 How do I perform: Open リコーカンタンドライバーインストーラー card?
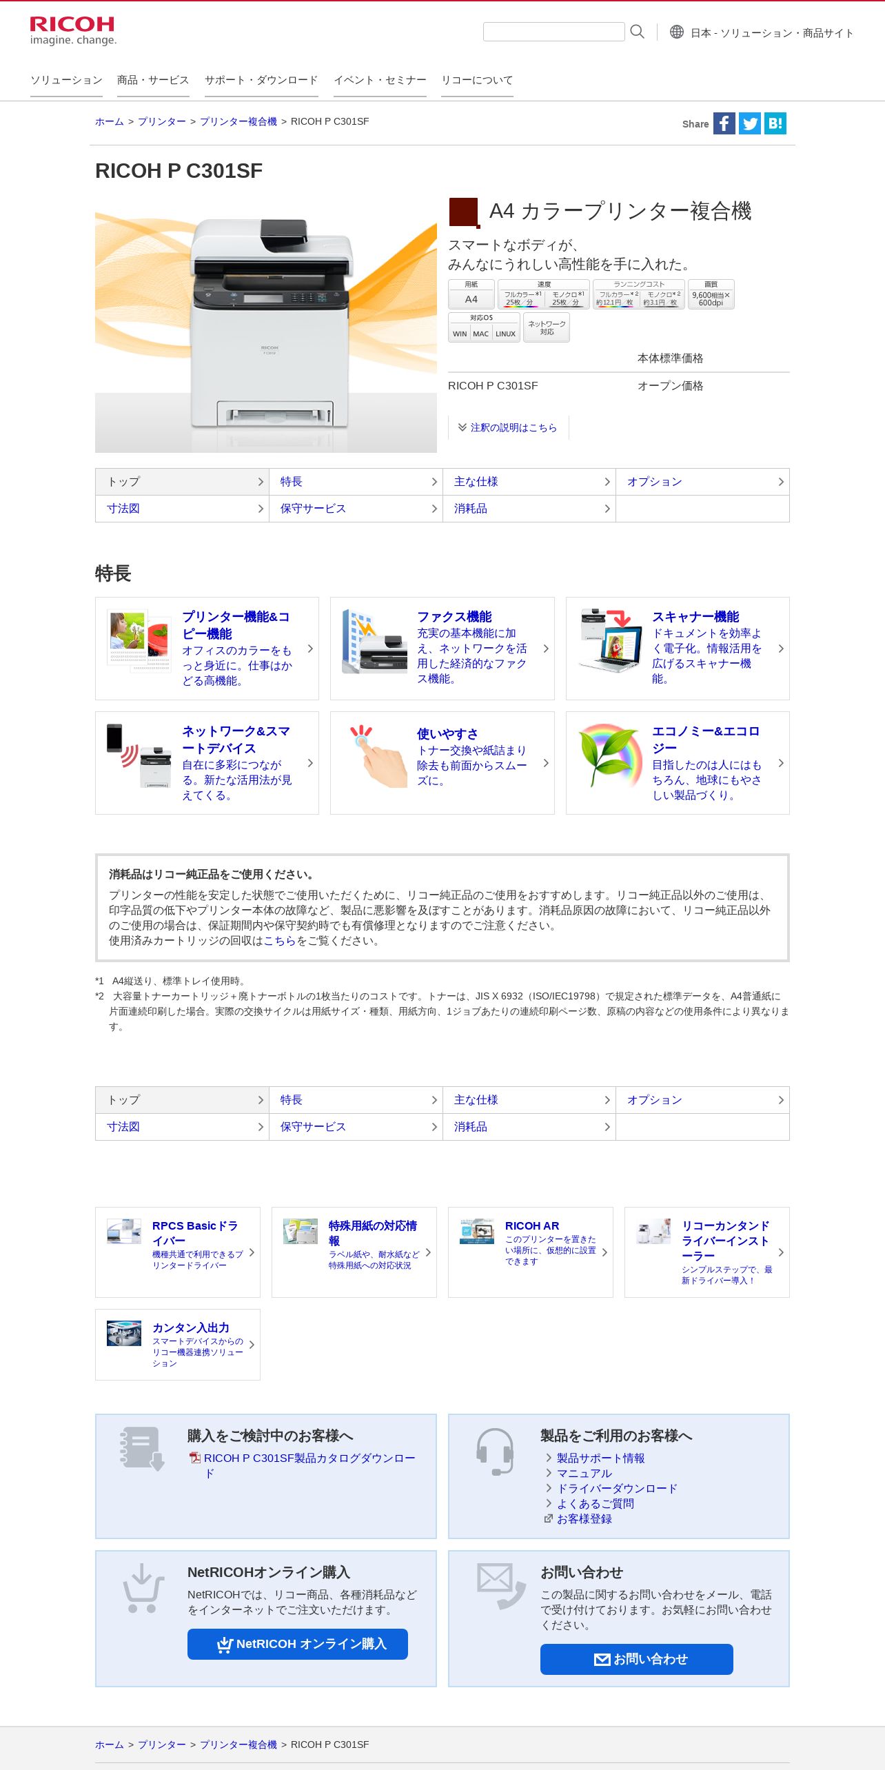[707, 1252]
